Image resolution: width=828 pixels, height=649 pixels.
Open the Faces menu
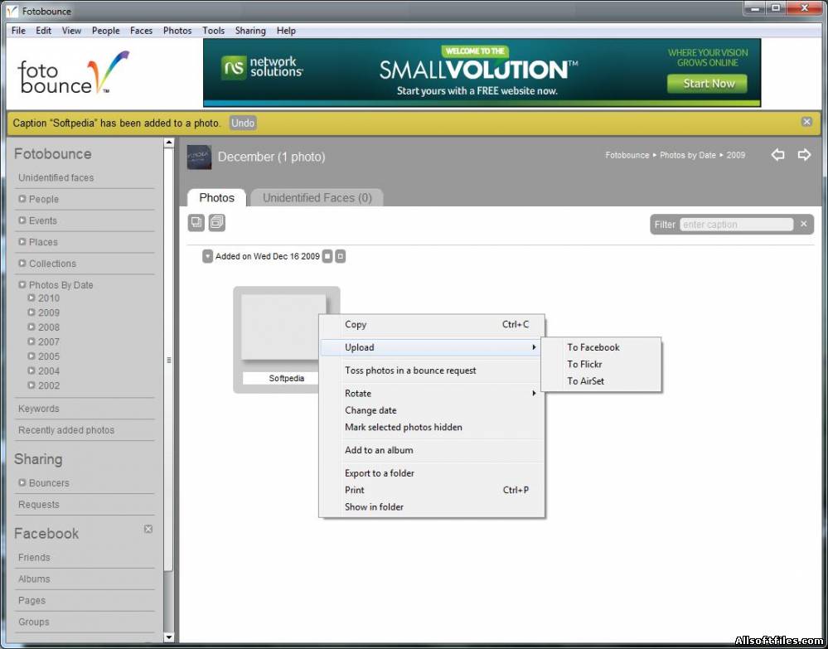[141, 31]
